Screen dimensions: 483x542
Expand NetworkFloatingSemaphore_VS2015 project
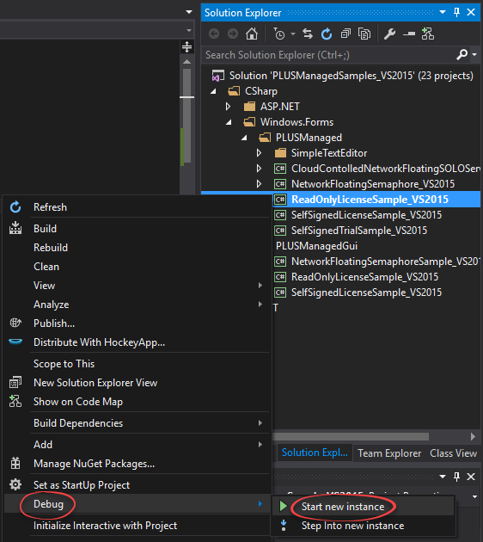[259, 184]
